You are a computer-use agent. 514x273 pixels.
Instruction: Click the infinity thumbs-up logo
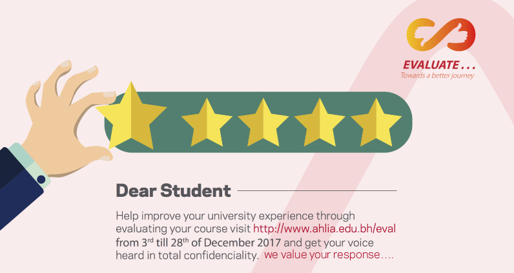441,34
